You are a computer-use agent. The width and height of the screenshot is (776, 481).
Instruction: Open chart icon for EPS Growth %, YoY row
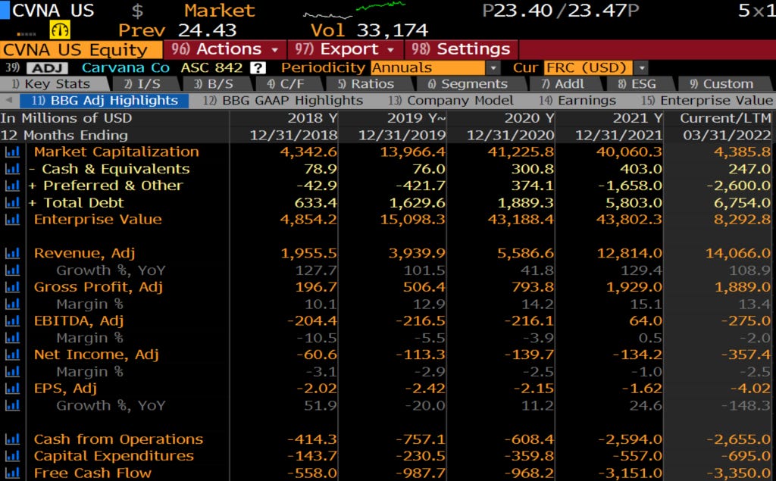12,405
